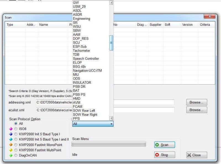The image size is (221, 164).
Task: Select SOW Rear Left entry
Action: [x=91, y=111]
